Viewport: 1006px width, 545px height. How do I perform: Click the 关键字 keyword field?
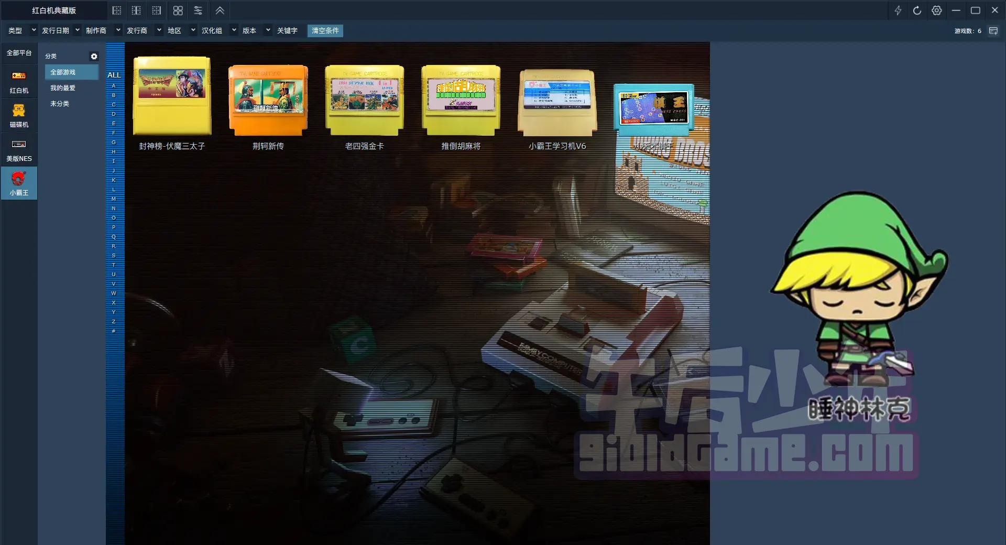pos(287,31)
